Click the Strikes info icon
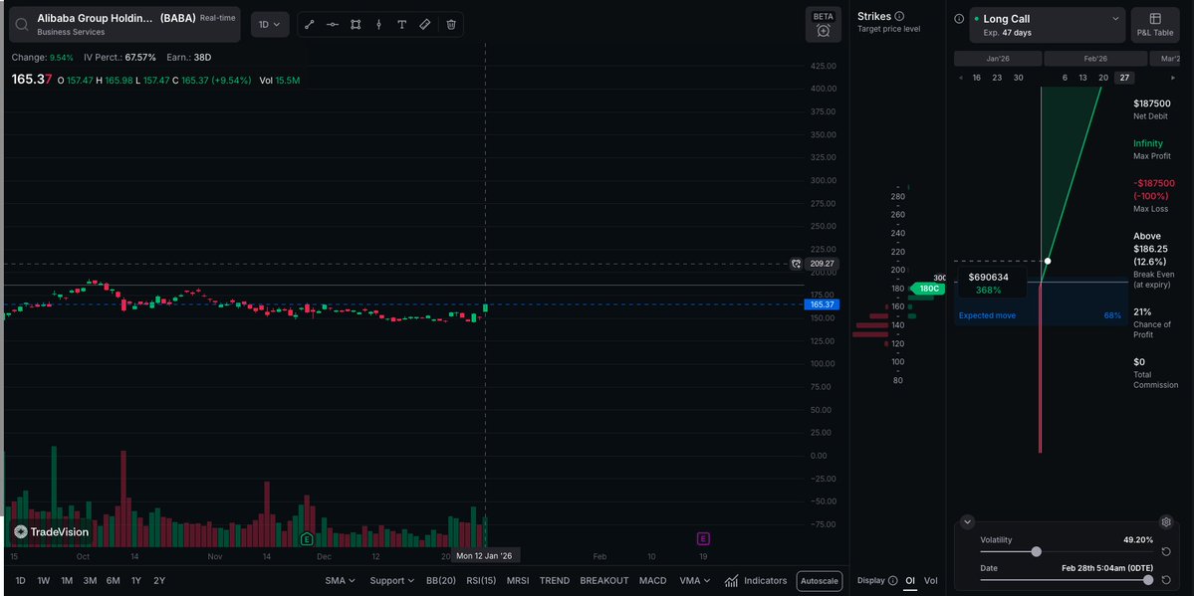Image resolution: width=1194 pixels, height=596 pixels. tap(899, 16)
